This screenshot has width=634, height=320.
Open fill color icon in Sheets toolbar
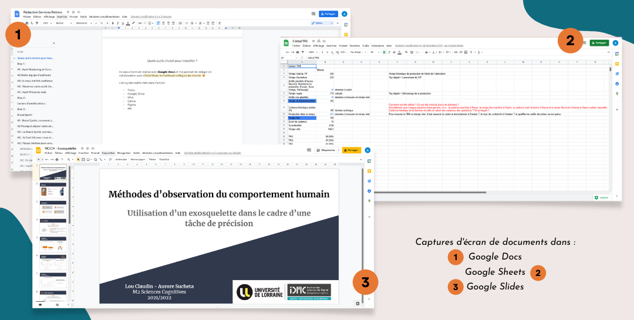[x=406, y=52]
